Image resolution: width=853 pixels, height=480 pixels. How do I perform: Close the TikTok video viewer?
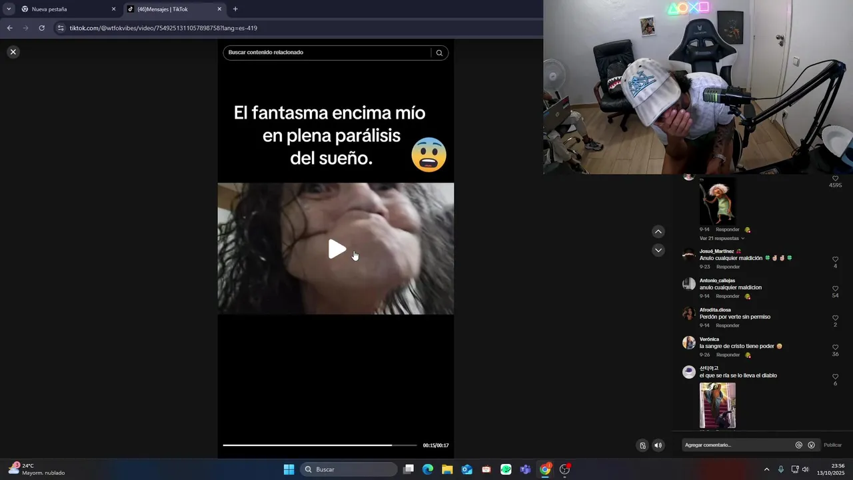point(13,52)
